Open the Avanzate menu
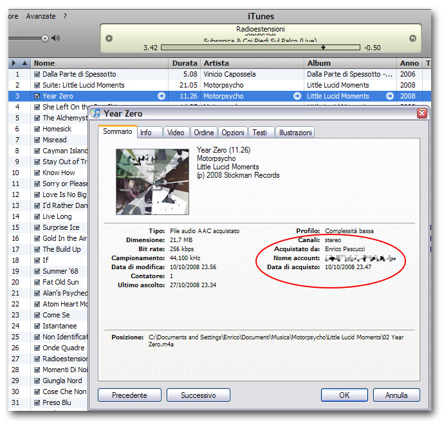 point(41,16)
